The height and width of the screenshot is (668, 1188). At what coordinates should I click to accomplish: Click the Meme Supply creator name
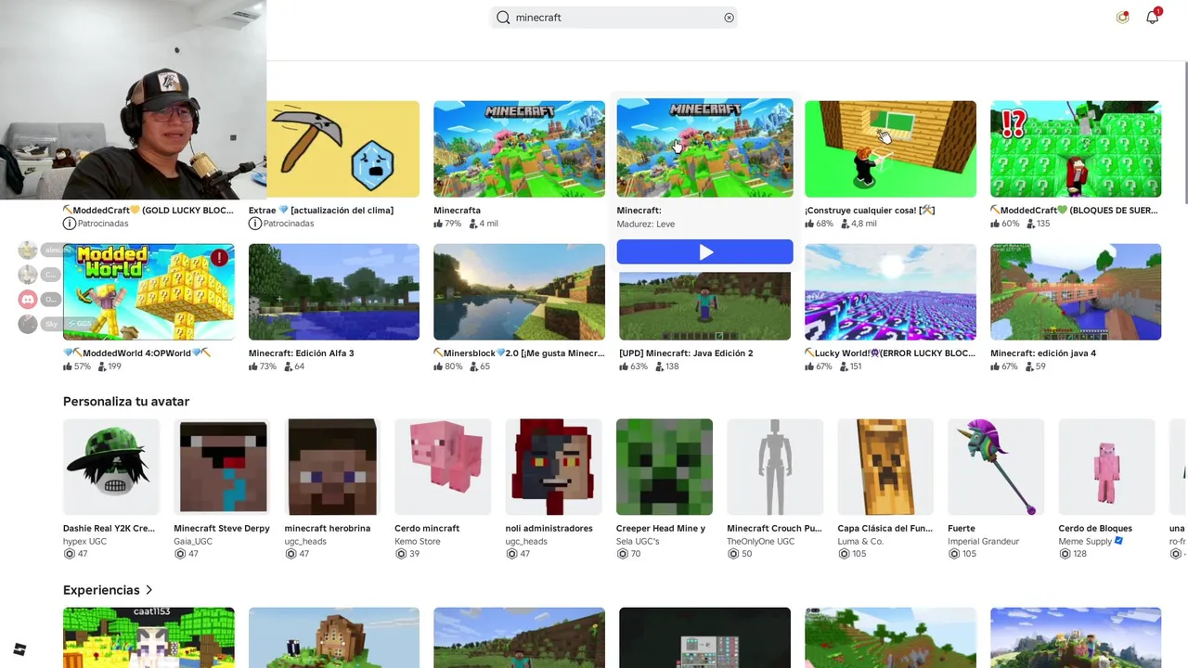coord(1085,541)
